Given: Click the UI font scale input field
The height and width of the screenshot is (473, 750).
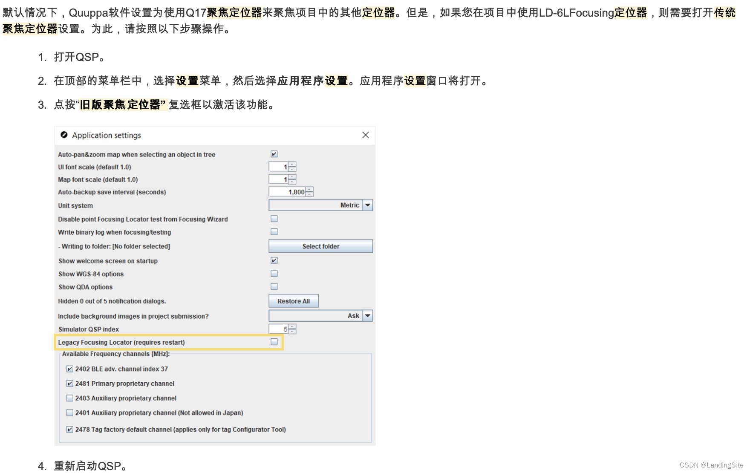Looking at the screenshot, I should point(279,167).
